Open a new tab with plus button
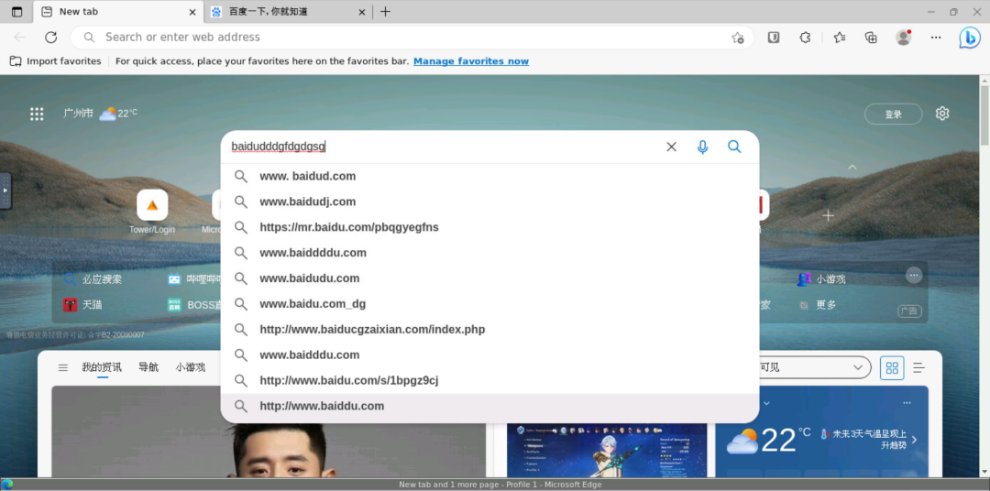 coord(385,11)
